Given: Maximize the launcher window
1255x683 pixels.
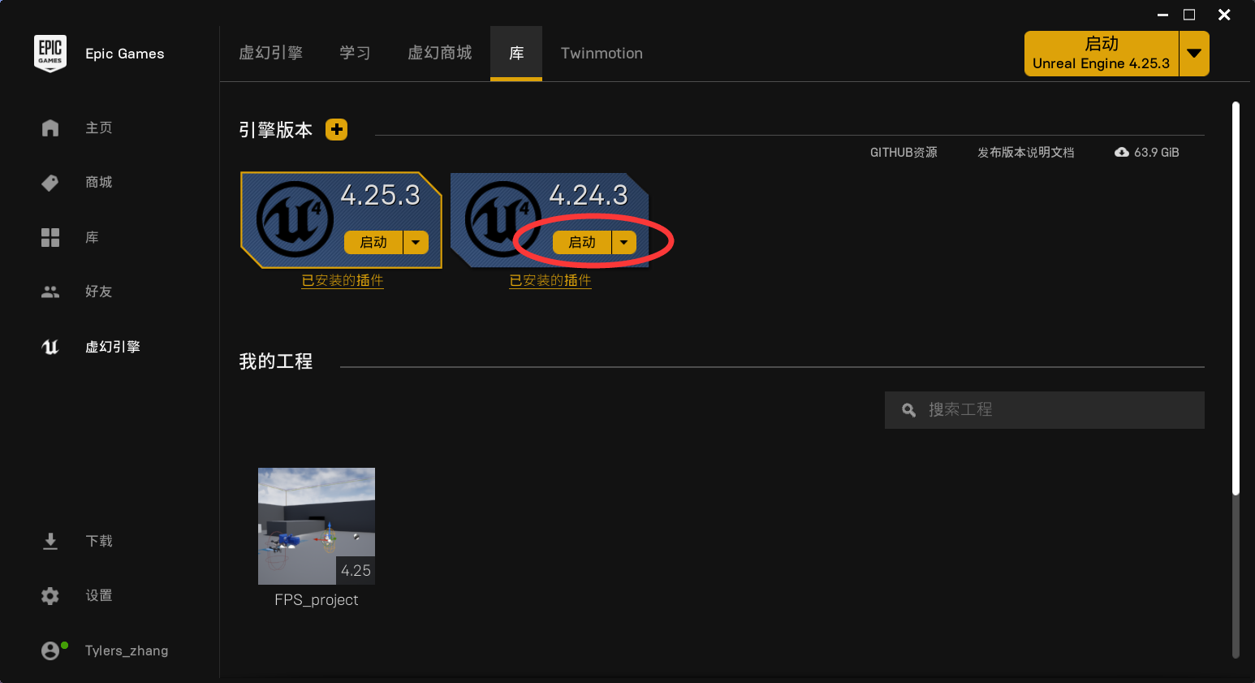Looking at the screenshot, I should click(1189, 15).
